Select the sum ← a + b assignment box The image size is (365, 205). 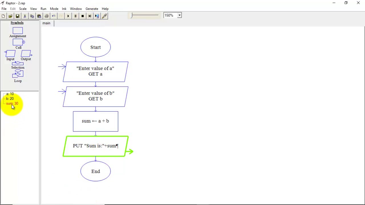(96, 121)
